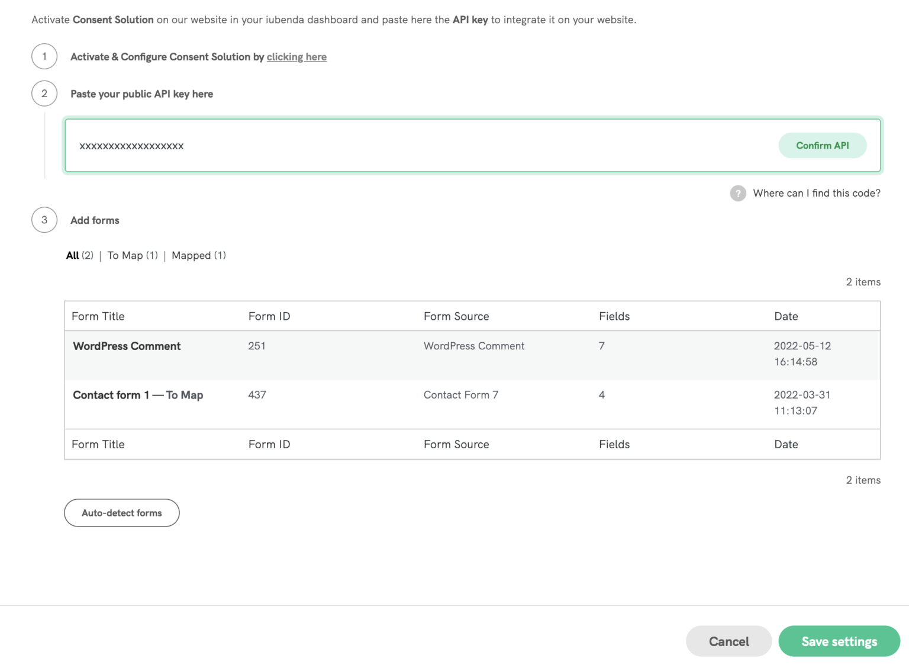Click the Form ID column header

[269, 316]
